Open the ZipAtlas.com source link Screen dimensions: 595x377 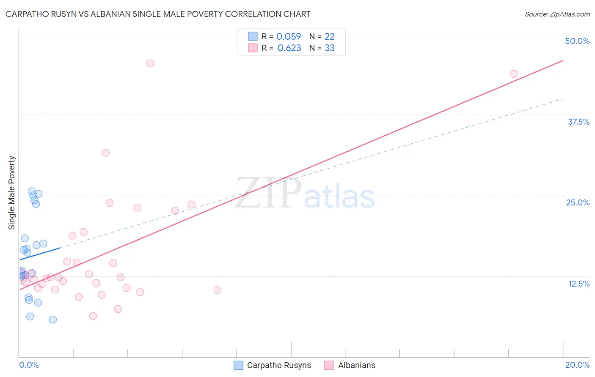coord(557,14)
